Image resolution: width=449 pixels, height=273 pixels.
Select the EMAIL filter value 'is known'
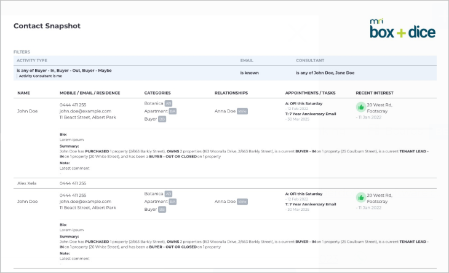[250, 73]
